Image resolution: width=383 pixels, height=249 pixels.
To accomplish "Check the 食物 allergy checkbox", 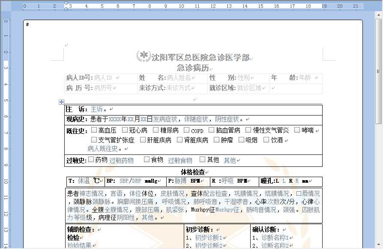I will pos(147,160).
